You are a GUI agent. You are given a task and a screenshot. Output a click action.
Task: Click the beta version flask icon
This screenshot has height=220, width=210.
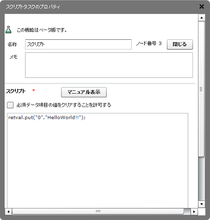(x=8, y=30)
